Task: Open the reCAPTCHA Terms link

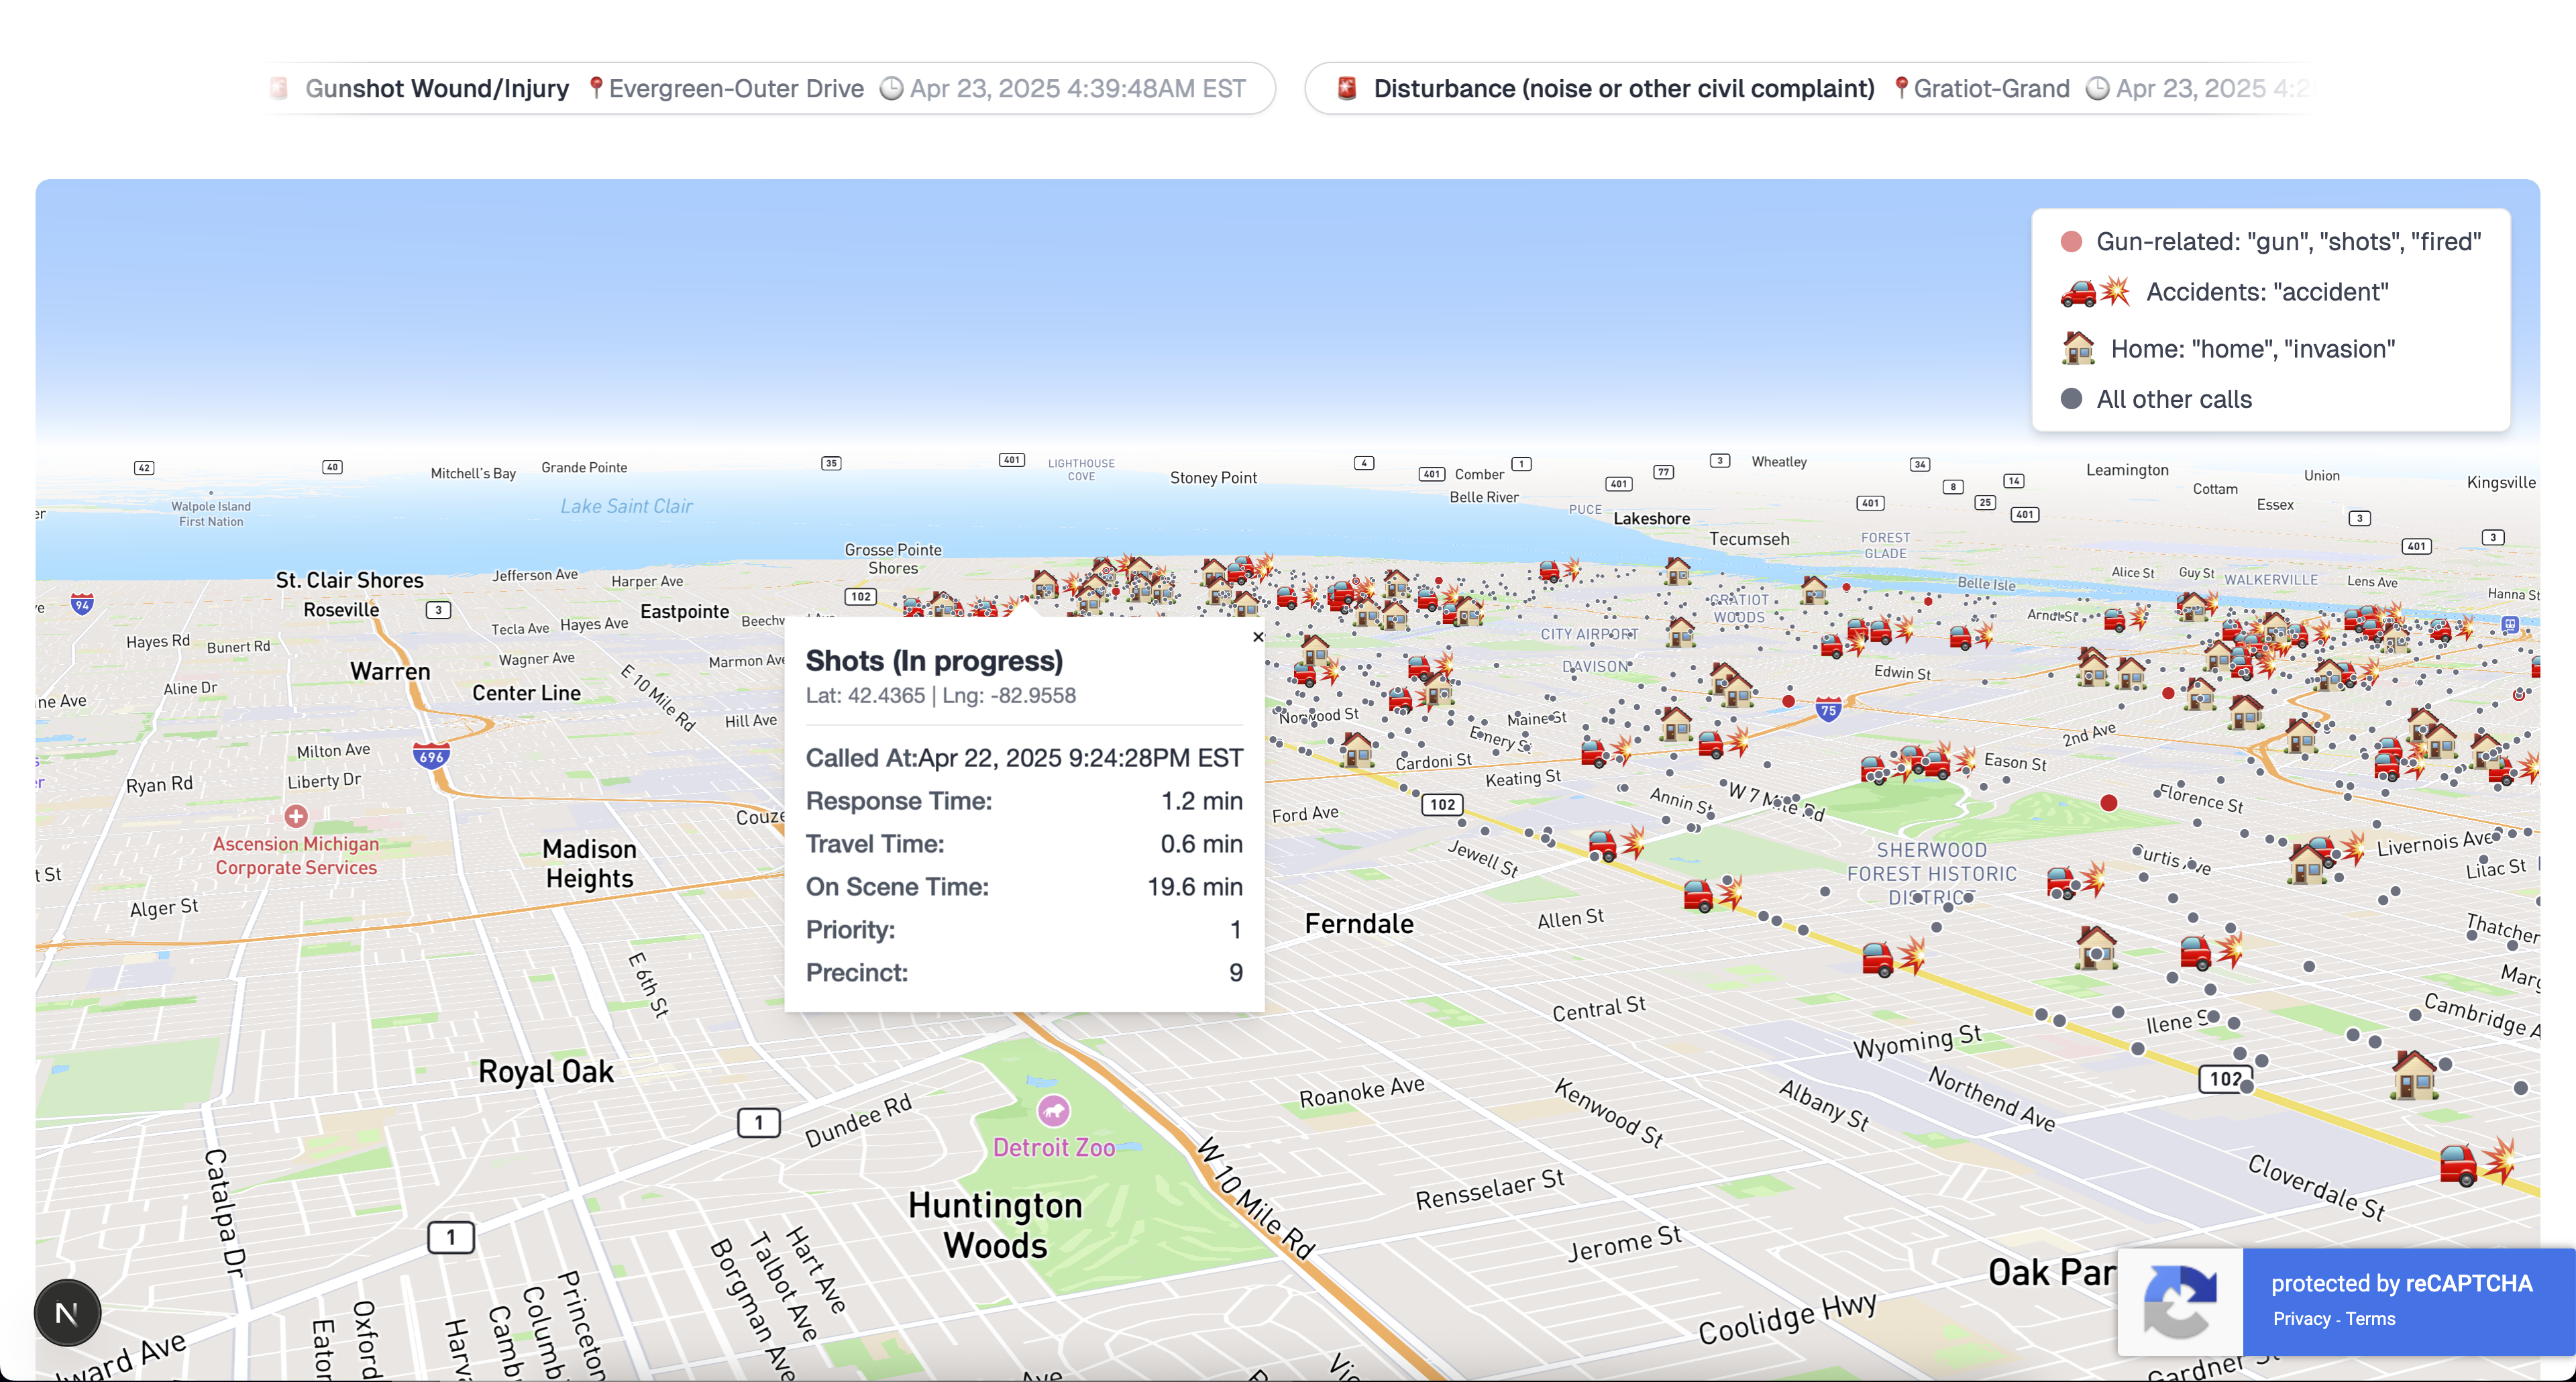Action: point(2370,1319)
